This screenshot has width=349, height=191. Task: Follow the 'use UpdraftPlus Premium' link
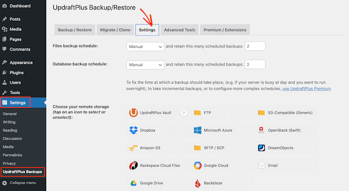pyautogui.click(x=306, y=89)
